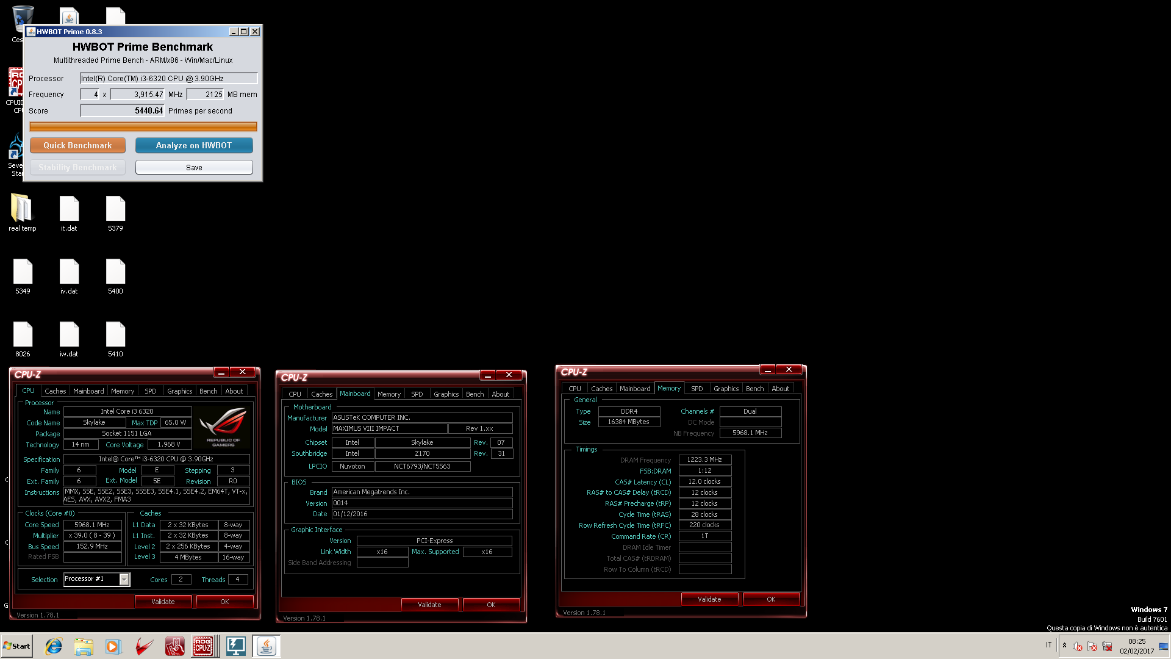The height and width of the screenshot is (659, 1171).
Task: Click the Java icon in HWBOT Prime title bar
Action: pyautogui.click(x=31, y=32)
